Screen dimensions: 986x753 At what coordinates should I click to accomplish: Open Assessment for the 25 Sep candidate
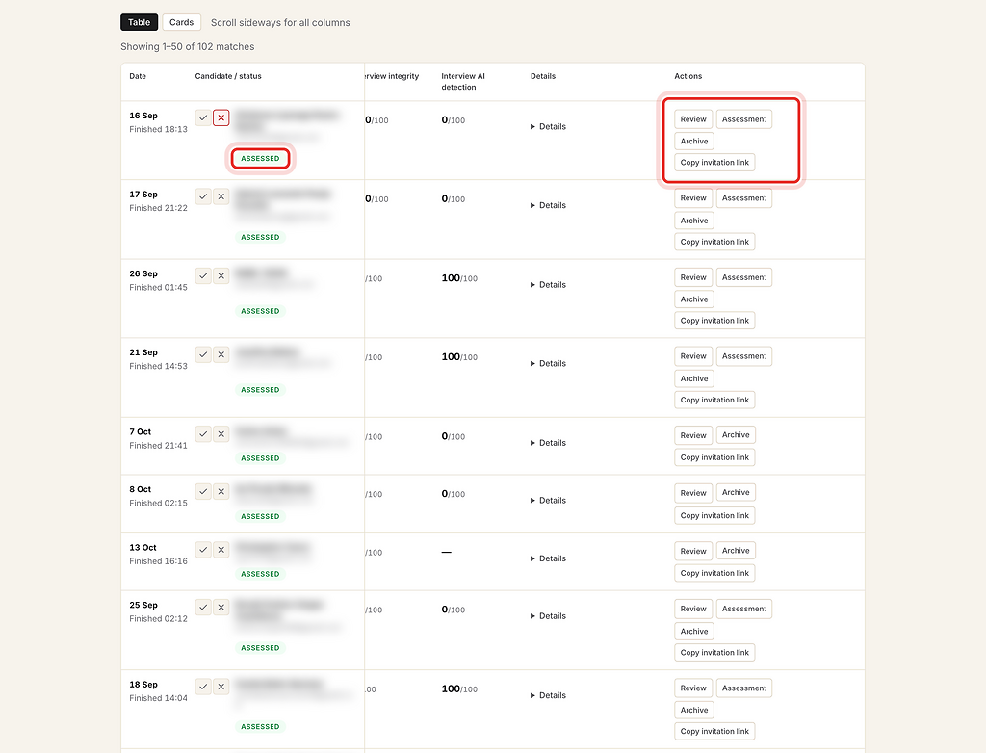pyautogui.click(x=744, y=609)
